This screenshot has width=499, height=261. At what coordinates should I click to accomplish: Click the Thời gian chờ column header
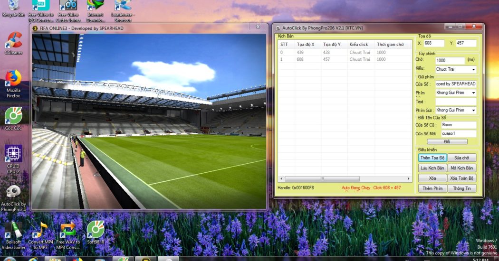393,45
